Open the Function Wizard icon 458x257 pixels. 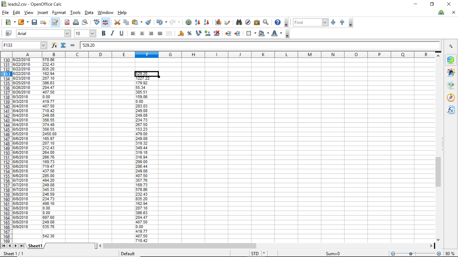[x=54, y=45]
